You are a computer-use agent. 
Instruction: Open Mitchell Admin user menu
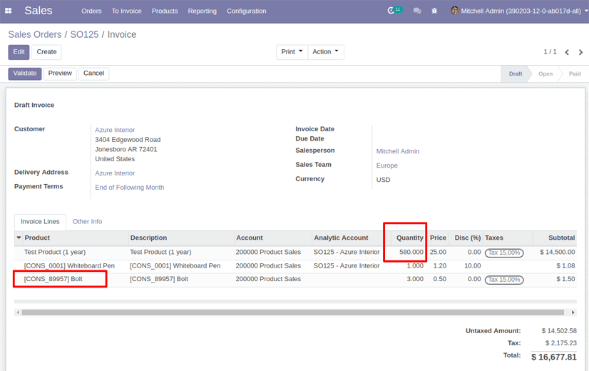[519, 11]
